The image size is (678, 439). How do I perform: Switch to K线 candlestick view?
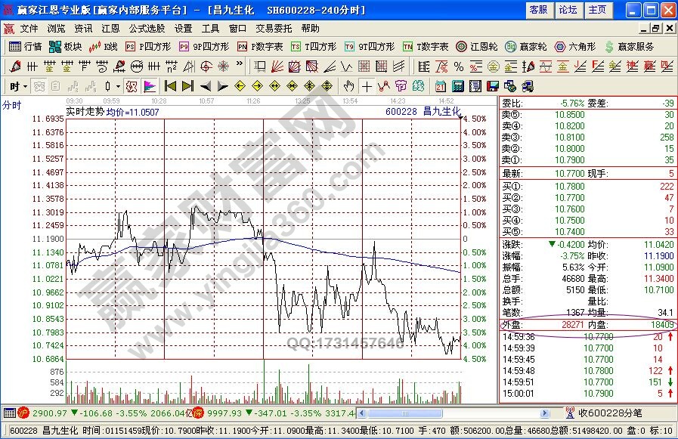point(104,46)
